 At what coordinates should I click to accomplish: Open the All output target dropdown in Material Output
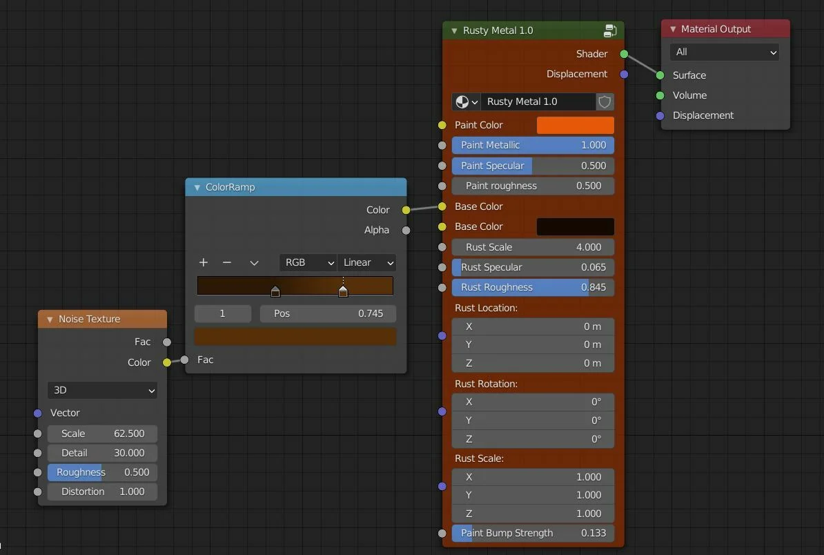tap(725, 52)
